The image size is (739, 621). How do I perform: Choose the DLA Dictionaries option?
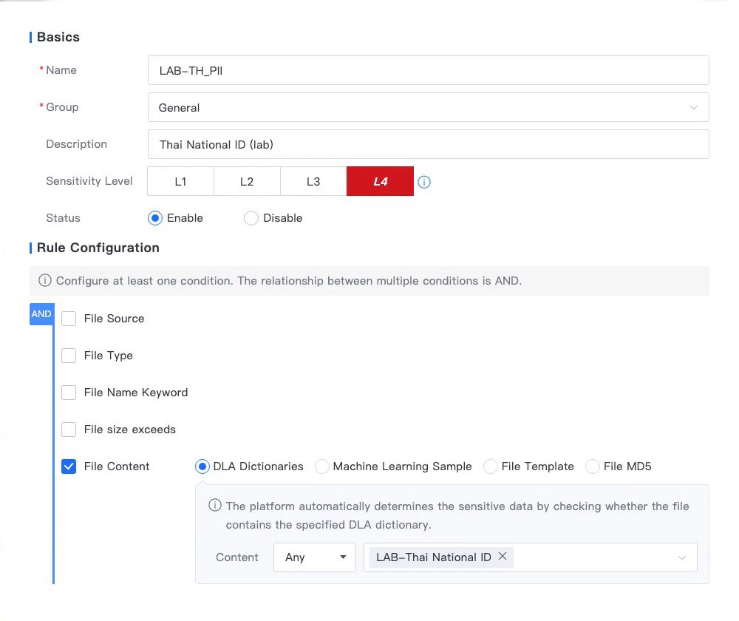pyautogui.click(x=202, y=466)
